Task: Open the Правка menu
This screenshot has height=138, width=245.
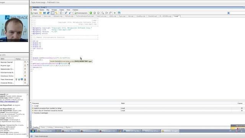Action: coord(42,10)
